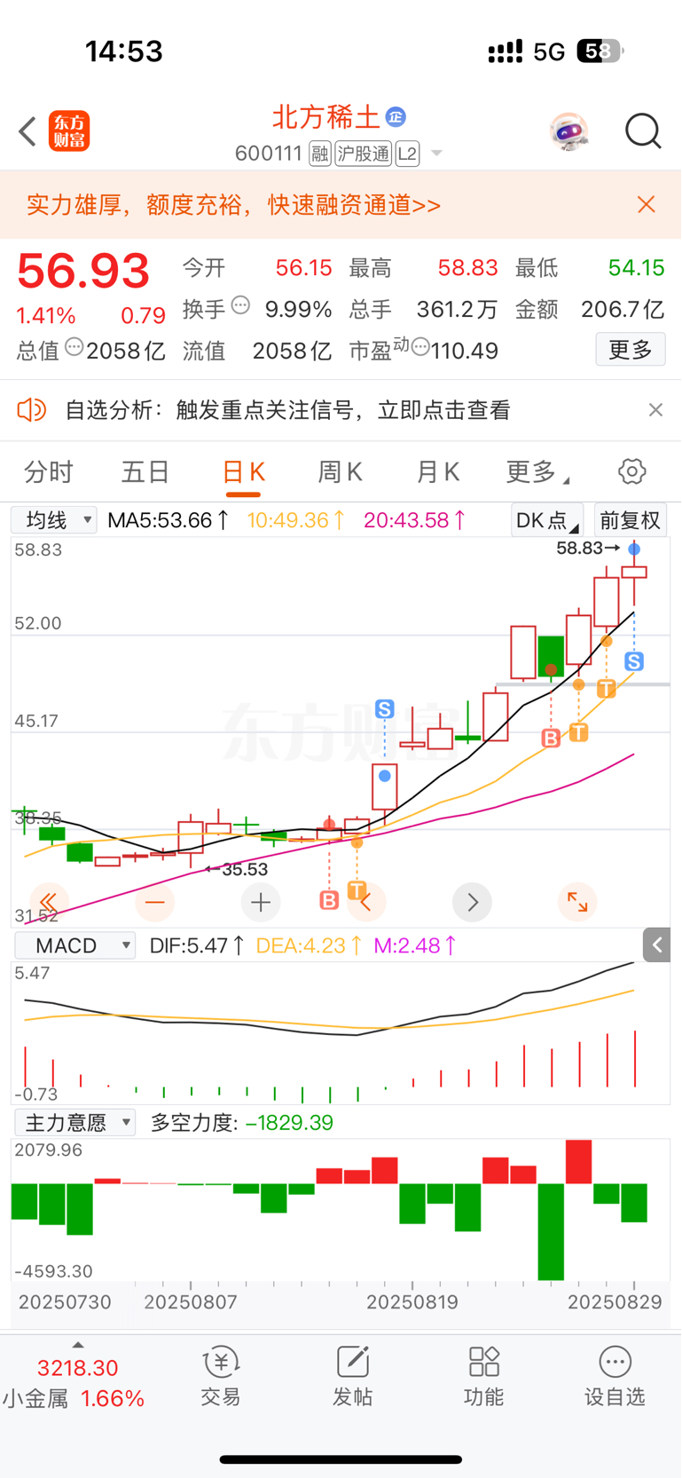Tap the back arrow icon
The height and width of the screenshot is (1478, 682).
(27, 131)
